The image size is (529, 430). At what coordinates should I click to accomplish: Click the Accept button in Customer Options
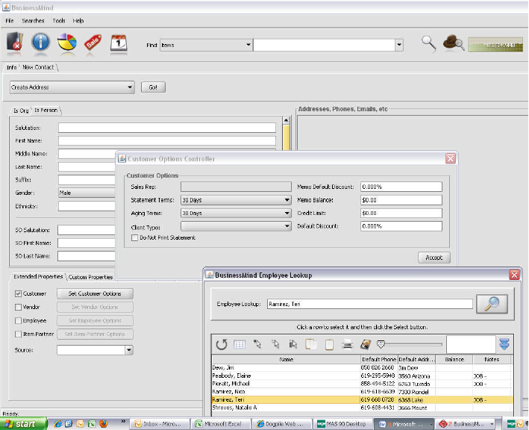(433, 258)
